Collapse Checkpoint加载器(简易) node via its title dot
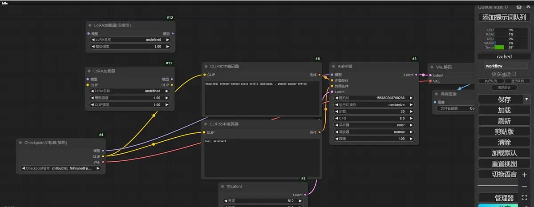This screenshot has width=534, height=207. (x=20, y=143)
